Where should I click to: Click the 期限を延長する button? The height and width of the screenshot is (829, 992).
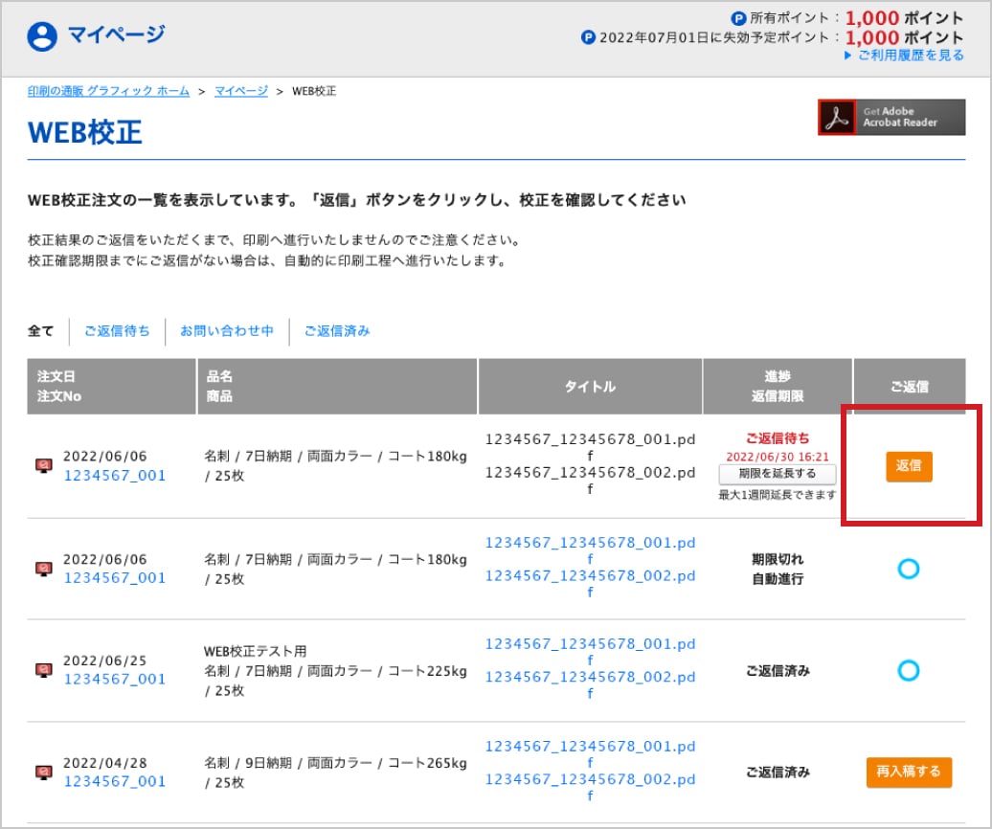click(x=777, y=474)
